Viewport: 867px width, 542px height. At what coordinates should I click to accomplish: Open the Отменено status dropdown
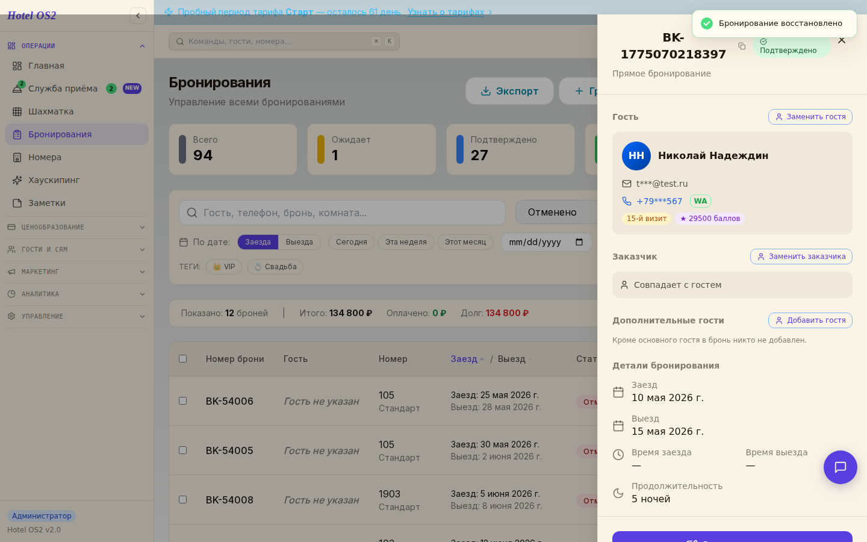556,212
